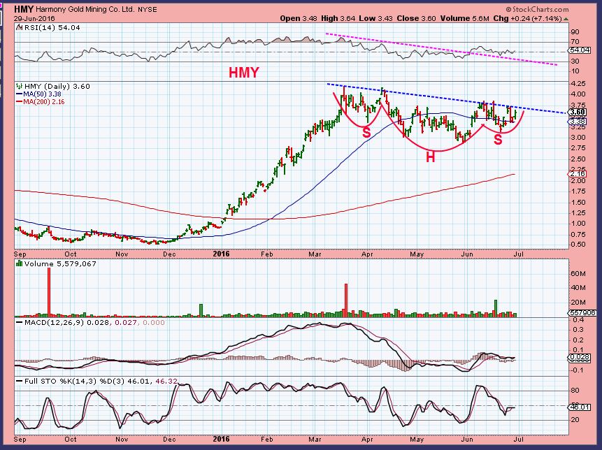The image size is (602, 450).
Task: Click the High 3.64 value
Action: click(338, 18)
